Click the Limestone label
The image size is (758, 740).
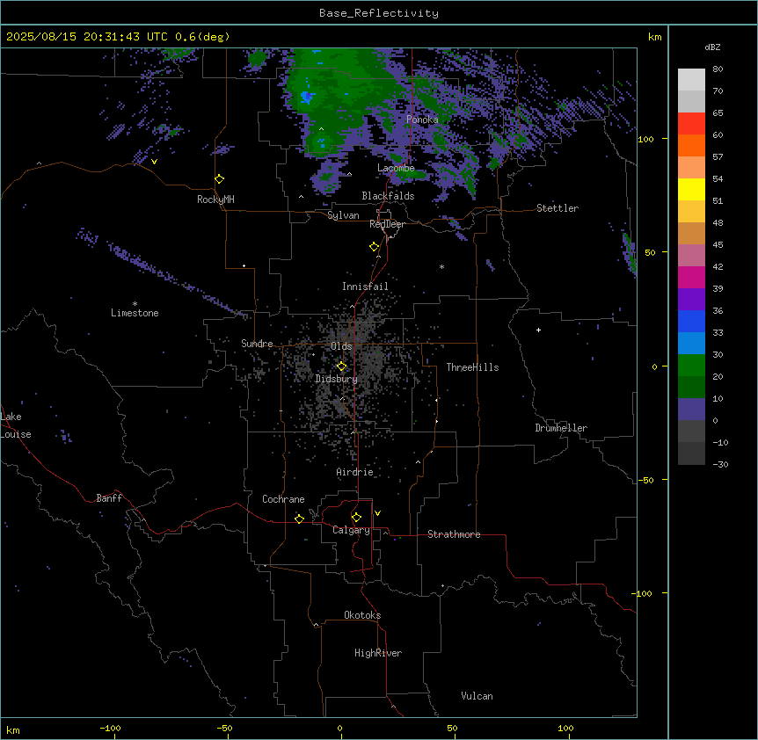[135, 313]
